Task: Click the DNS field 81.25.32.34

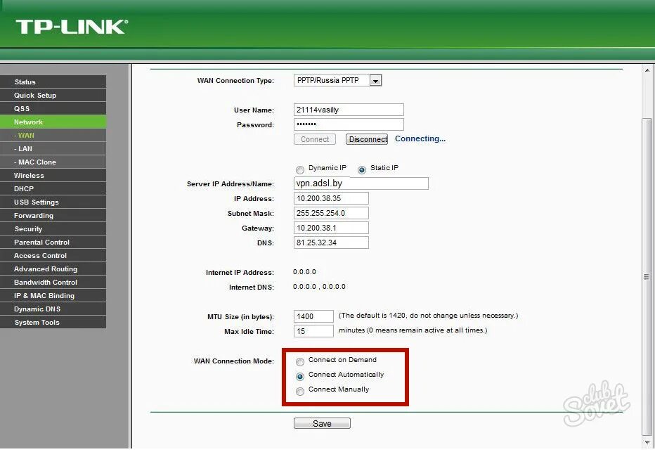Action: pos(331,243)
